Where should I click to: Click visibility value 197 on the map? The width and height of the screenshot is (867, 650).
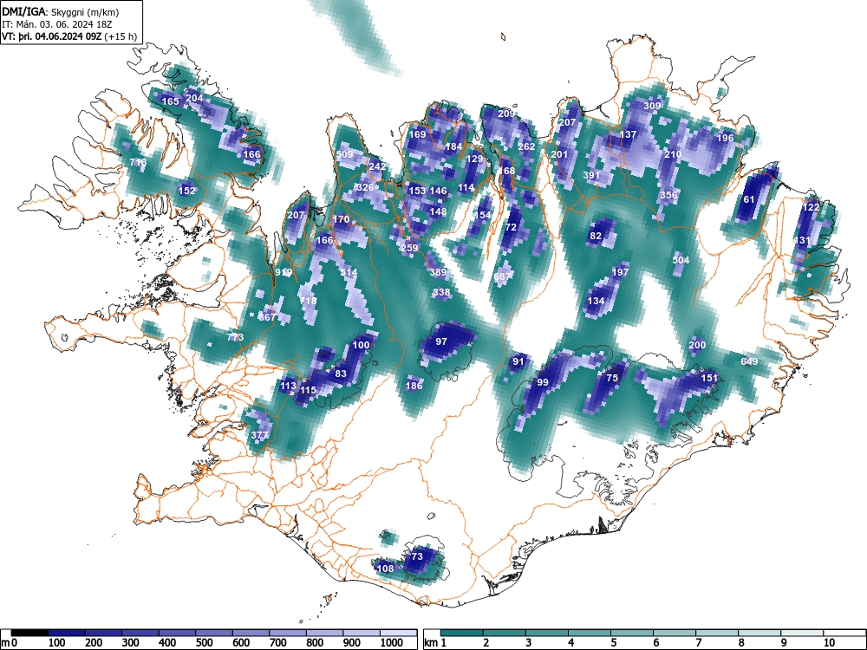pyautogui.click(x=621, y=272)
